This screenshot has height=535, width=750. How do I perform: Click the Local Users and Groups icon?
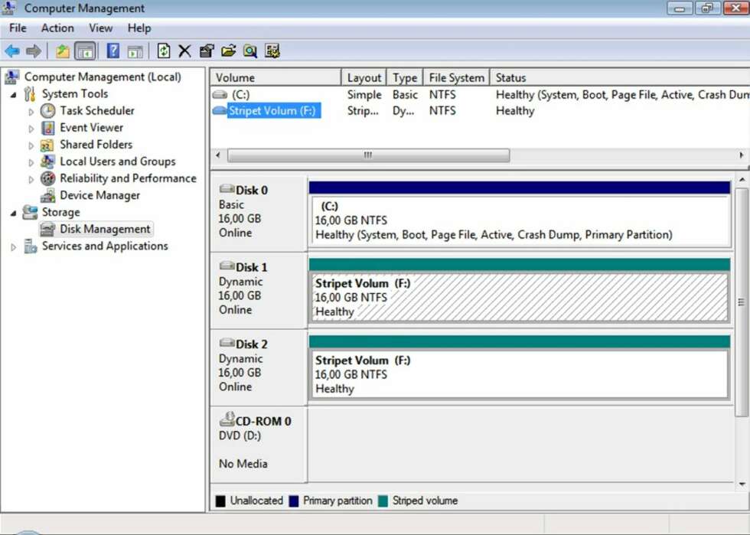[47, 161]
